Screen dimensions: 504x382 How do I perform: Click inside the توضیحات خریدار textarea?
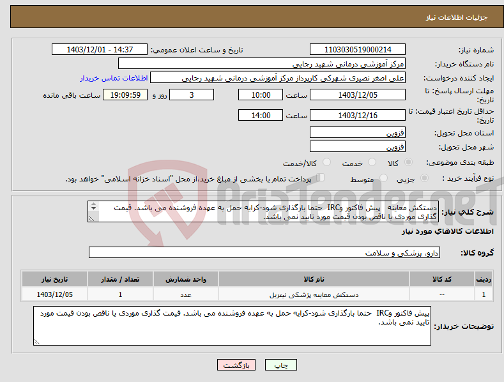tap(232, 326)
